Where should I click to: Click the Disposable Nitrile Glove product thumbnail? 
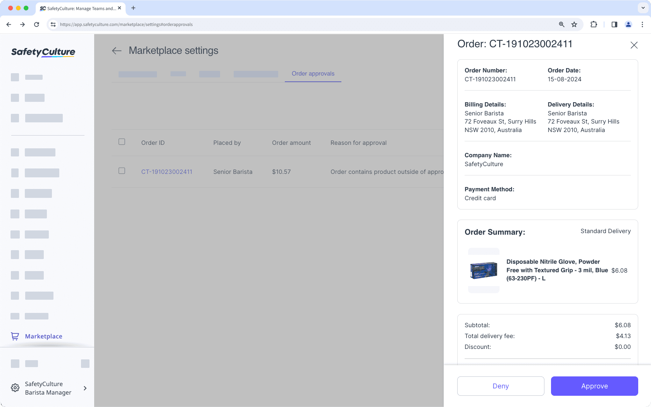tap(484, 270)
